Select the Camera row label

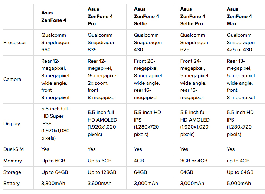point(12,80)
